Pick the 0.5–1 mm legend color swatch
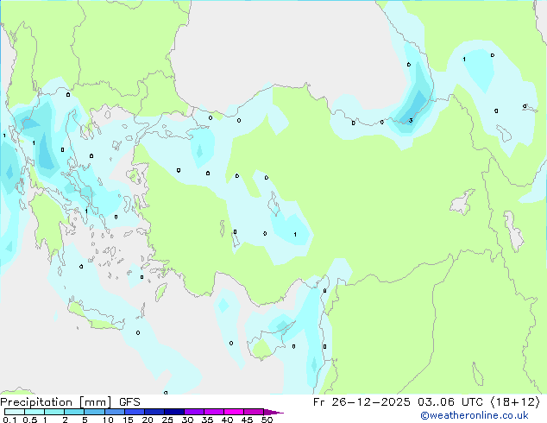The height and width of the screenshot is (423, 547). click(x=35, y=412)
